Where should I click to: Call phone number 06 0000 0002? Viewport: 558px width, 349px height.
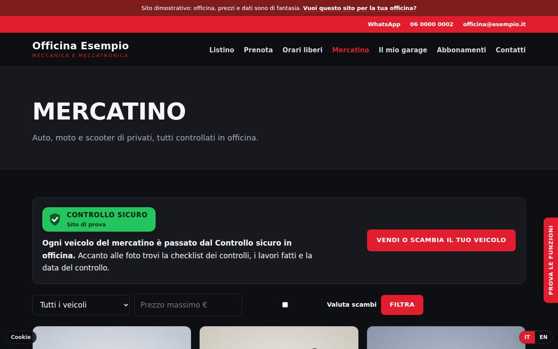(432, 24)
